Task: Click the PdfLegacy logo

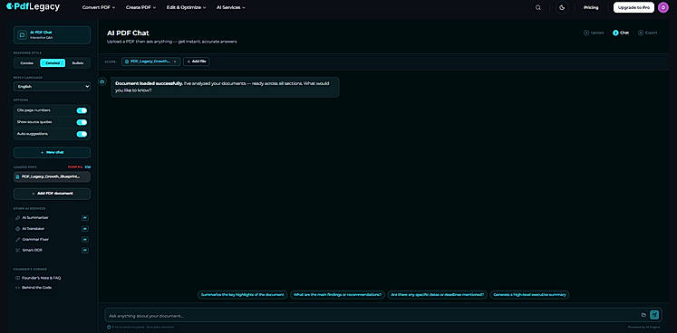Action: coord(33,7)
